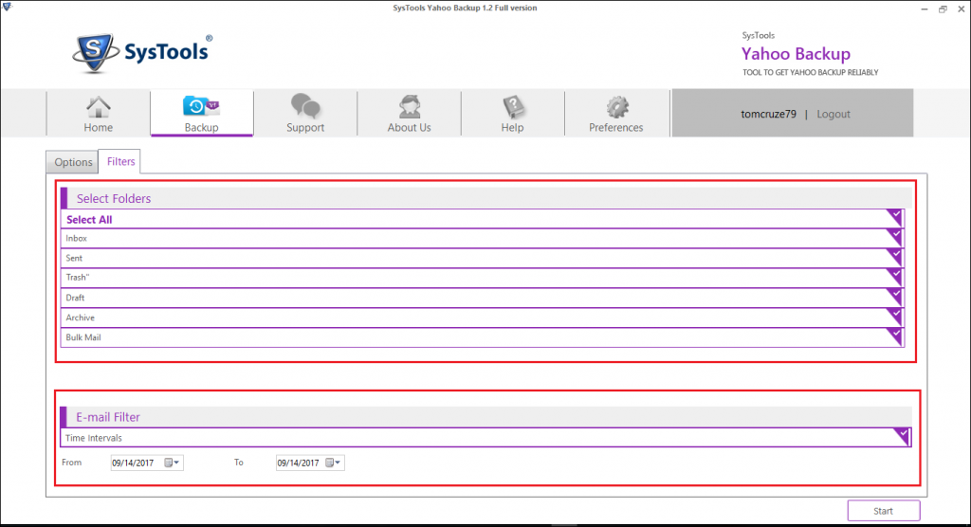Open the Home toolbar icon
971x527 pixels.
click(98, 107)
